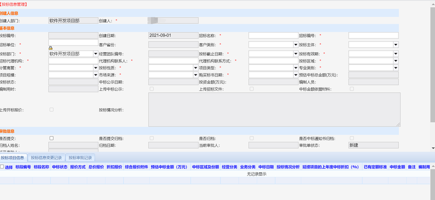The image size is (435, 200).
Task: Open the 市场来源 dropdown
Action: pyautogui.click(x=196, y=74)
